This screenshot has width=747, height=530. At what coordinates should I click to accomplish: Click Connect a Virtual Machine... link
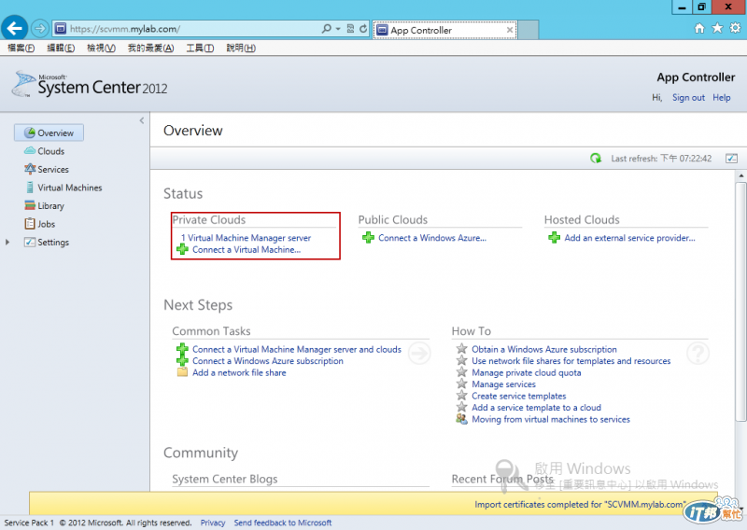pos(247,249)
